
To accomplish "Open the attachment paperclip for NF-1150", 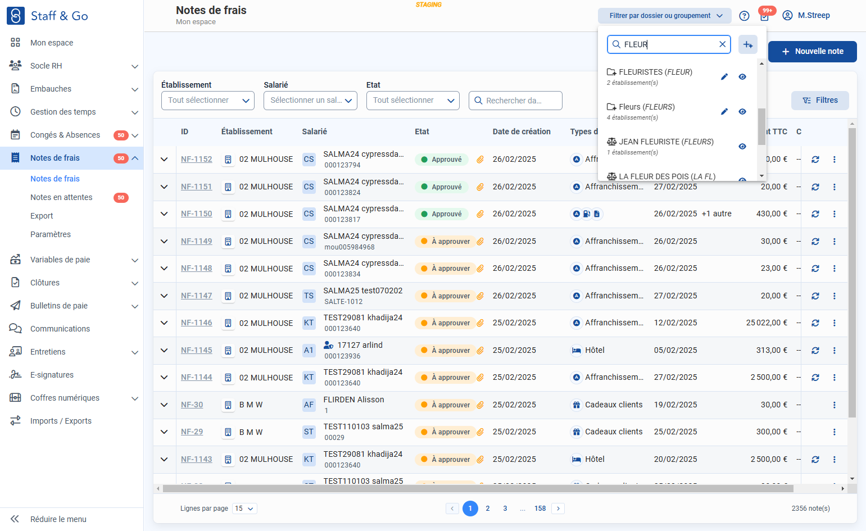I will [480, 214].
